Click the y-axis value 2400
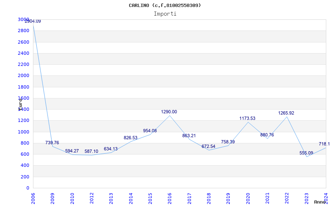Viewport: 330px width, 206px height. (24, 53)
